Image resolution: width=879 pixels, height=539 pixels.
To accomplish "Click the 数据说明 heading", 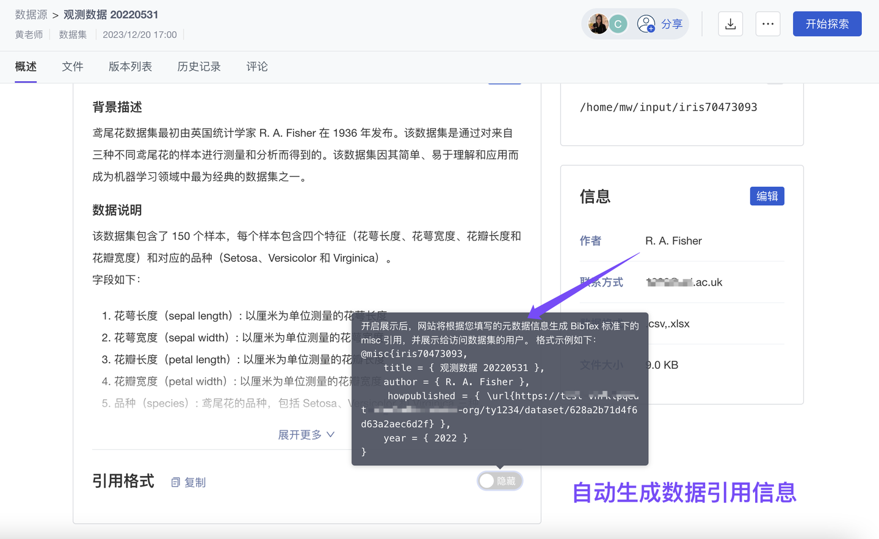I will pos(117,210).
